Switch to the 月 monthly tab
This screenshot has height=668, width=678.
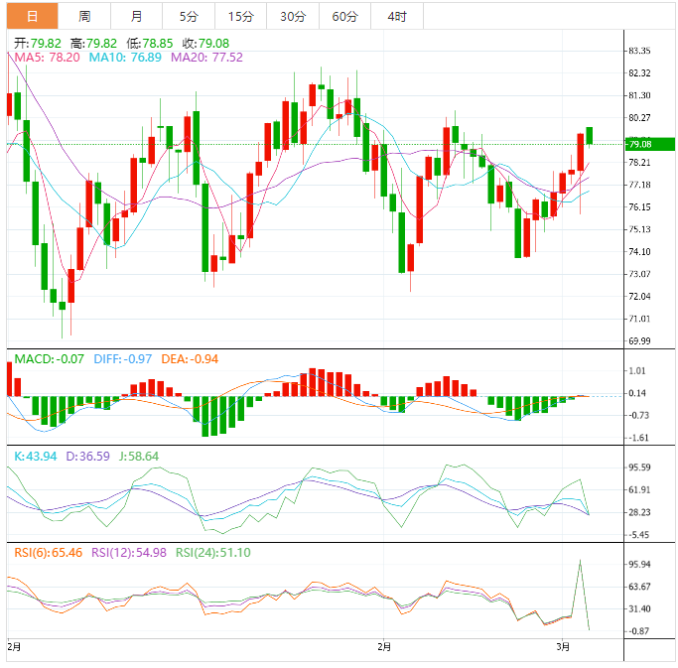(x=137, y=17)
